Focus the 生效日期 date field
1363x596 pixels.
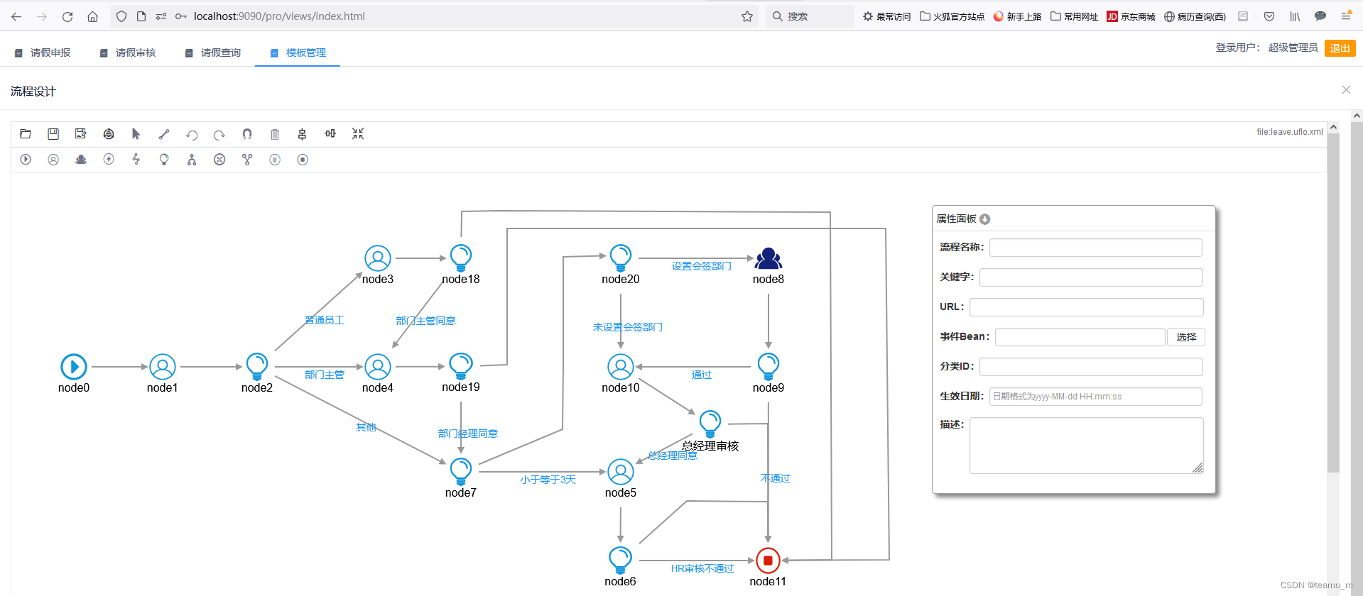[1095, 397]
